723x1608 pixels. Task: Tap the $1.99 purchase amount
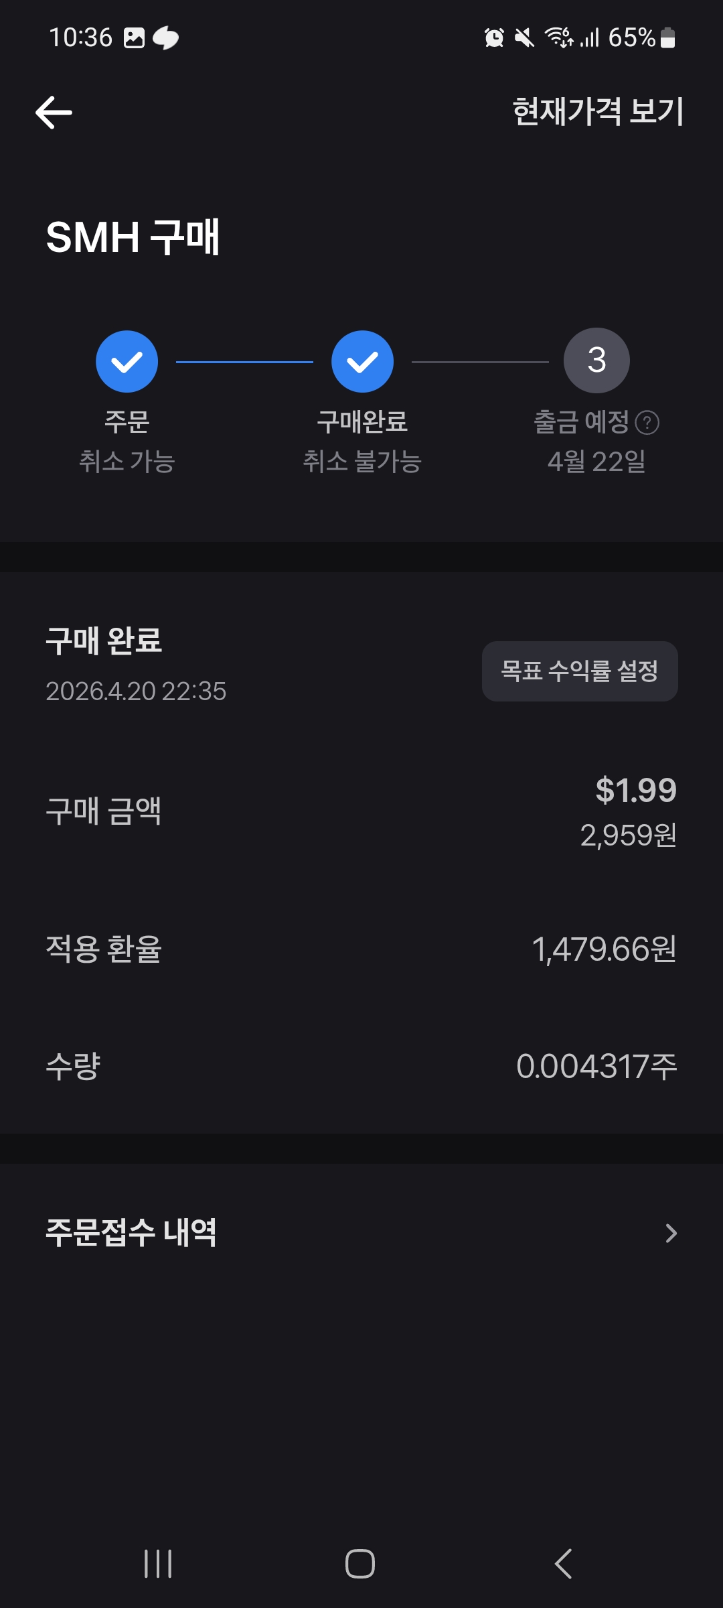point(636,790)
